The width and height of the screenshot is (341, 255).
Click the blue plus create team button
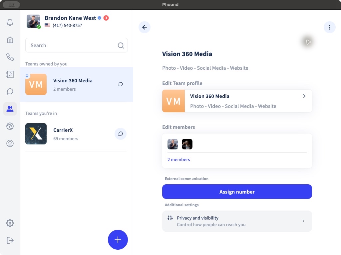[118, 240]
